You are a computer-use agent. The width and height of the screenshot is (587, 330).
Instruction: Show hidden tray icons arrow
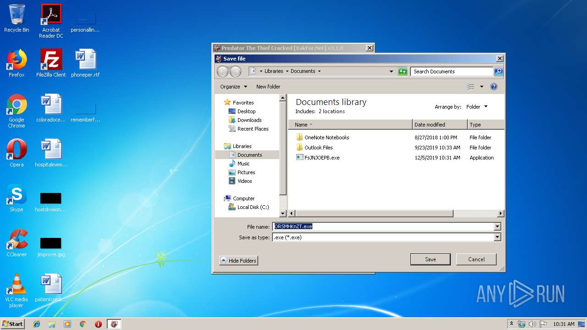coord(511,324)
